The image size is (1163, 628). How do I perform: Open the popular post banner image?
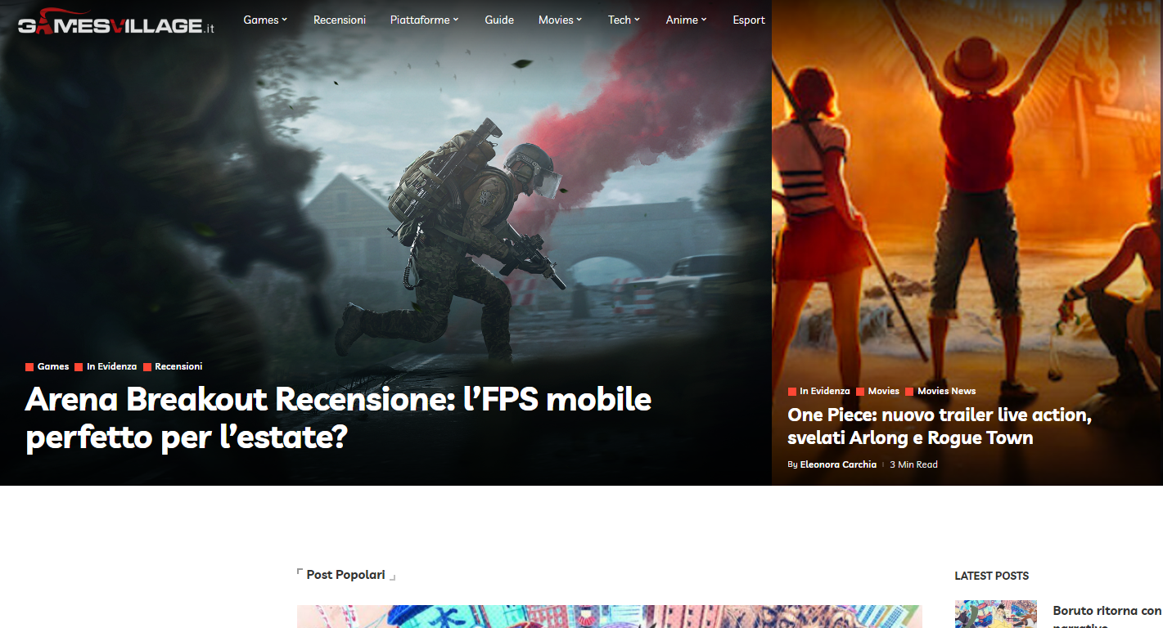click(x=609, y=617)
